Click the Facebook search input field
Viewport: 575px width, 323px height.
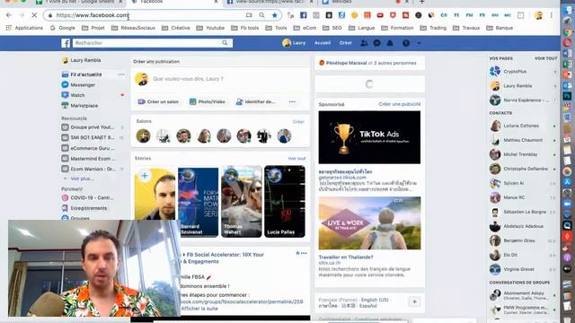pyautogui.click(x=146, y=43)
